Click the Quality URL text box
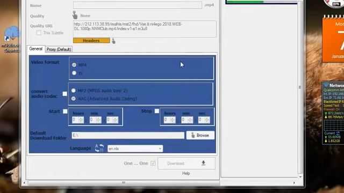344x193 pixels. [145, 29]
